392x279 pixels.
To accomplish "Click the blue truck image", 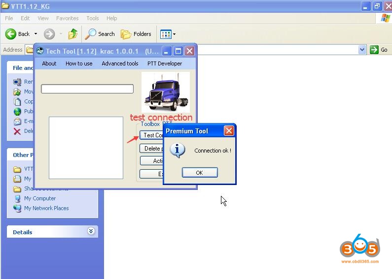I will (166, 92).
